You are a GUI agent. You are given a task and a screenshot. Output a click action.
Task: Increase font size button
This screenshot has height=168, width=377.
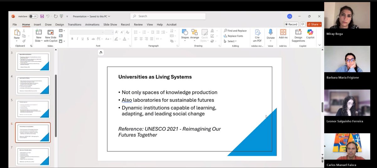(x=117, y=32)
